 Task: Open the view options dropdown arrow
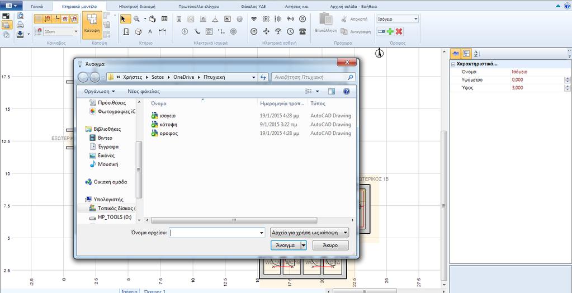coord(317,91)
